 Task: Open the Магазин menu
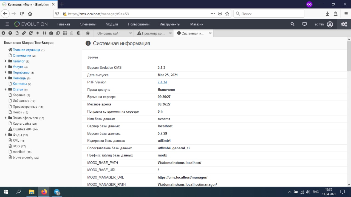(197, 24)
